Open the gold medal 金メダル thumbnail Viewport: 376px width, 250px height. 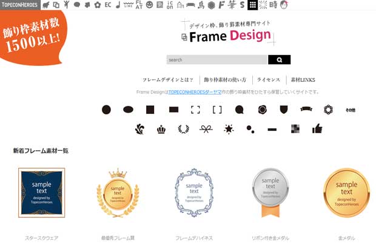click(346, 192)
